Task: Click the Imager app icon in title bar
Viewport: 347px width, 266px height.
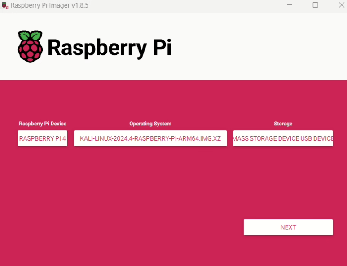Action: click(x=4, y=5)
